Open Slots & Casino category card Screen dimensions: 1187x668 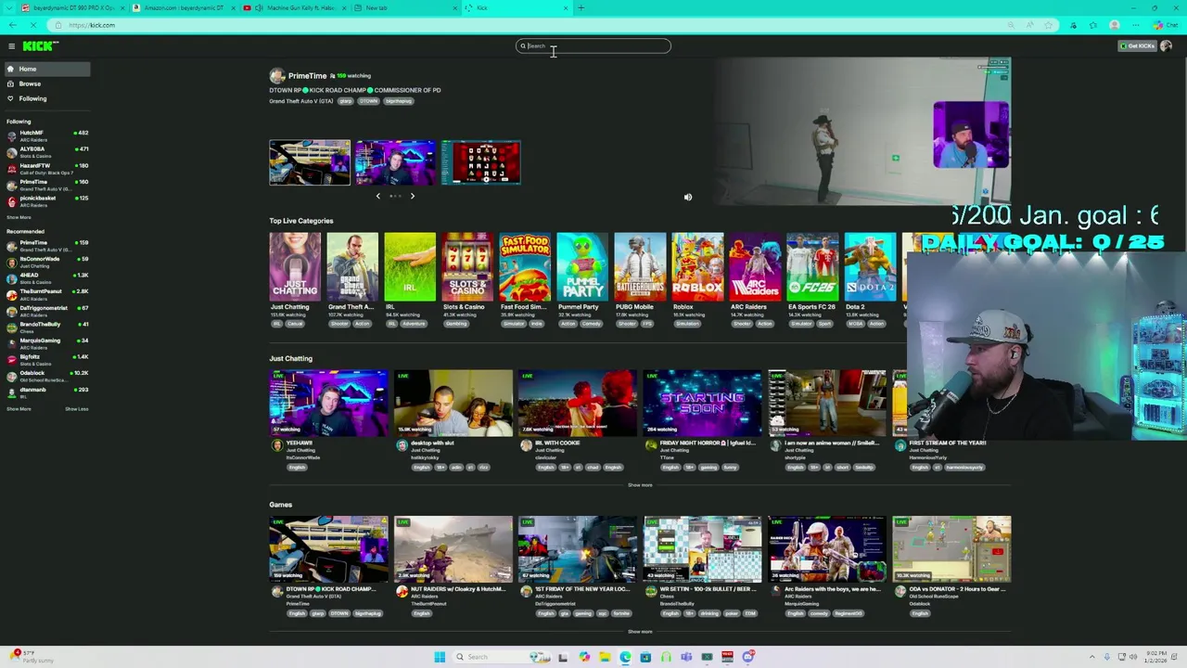(467, 266)
